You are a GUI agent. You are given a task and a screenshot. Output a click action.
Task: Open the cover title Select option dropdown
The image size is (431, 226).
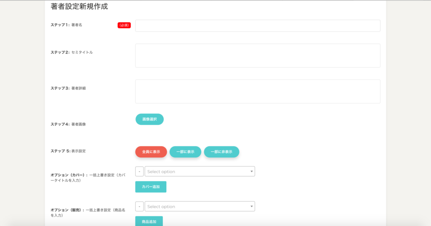point(198,171)
